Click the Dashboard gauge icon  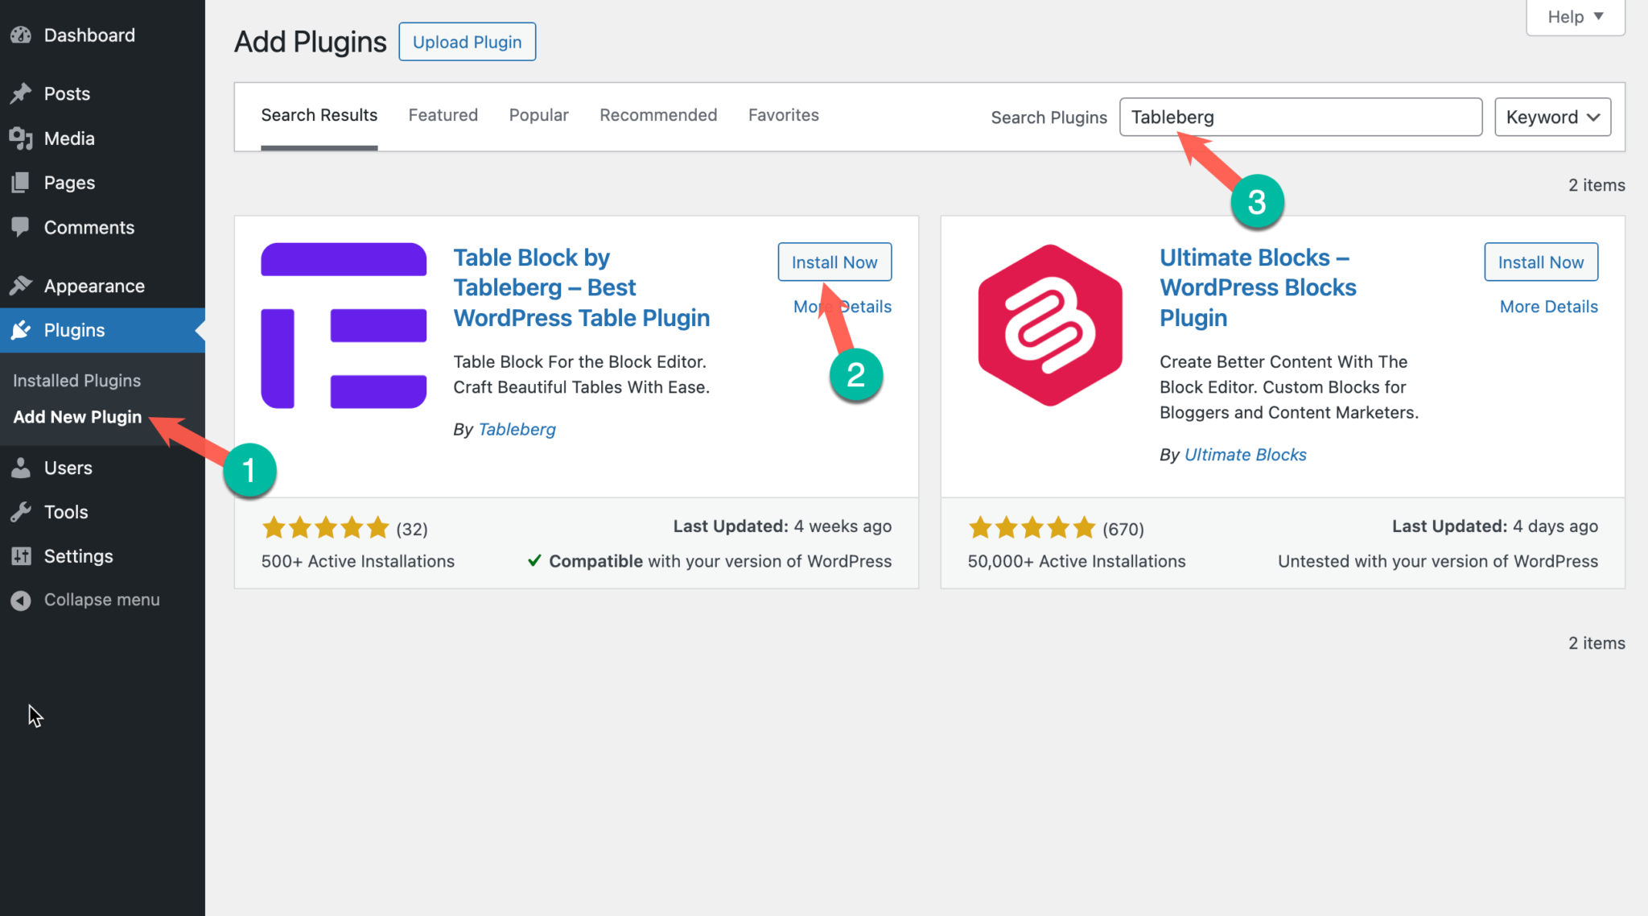(x=21, y=35)
